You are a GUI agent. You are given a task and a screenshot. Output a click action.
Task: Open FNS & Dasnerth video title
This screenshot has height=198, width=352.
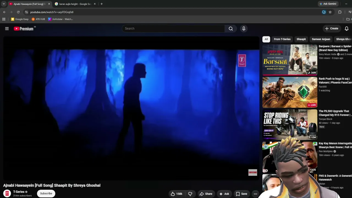(x=335, y=178)
